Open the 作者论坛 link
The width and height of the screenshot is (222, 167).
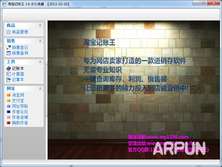pyautogui.click(x=20, y=112)
